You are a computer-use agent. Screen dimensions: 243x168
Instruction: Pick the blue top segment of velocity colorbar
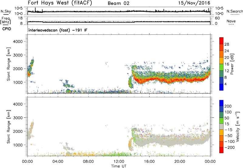(x=221, y=103)
